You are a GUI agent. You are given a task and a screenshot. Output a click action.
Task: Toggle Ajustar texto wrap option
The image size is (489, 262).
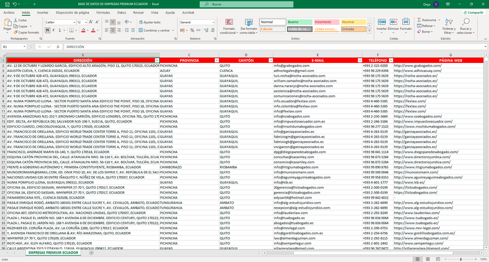click(x=149, y=22)
